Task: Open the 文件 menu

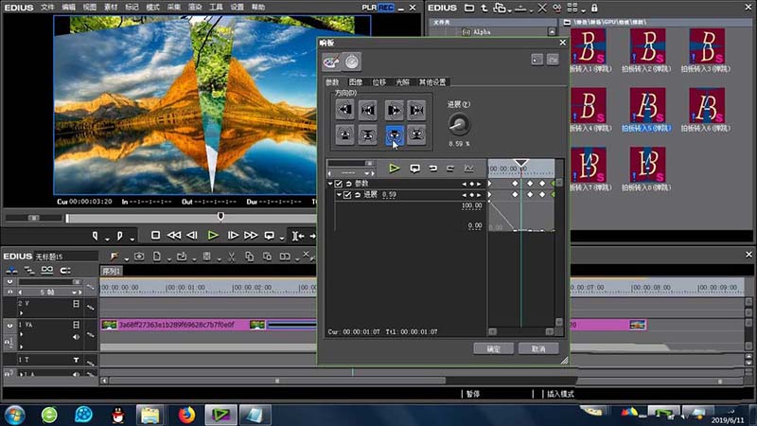Action: 48,8
